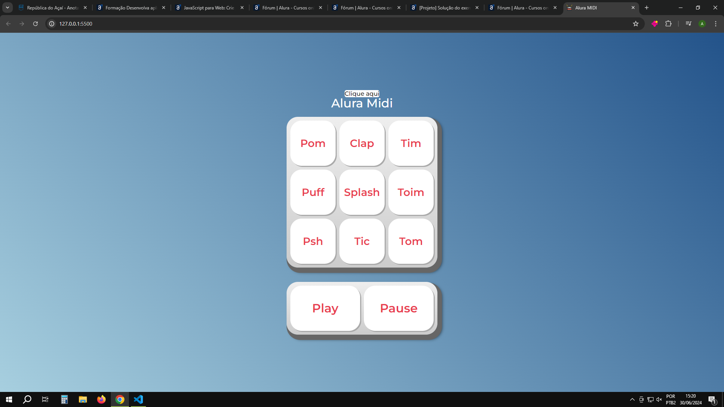Close the Projeto Solução tab
The height and width of the screenshot is (407, 724).
tap(477, 8)
